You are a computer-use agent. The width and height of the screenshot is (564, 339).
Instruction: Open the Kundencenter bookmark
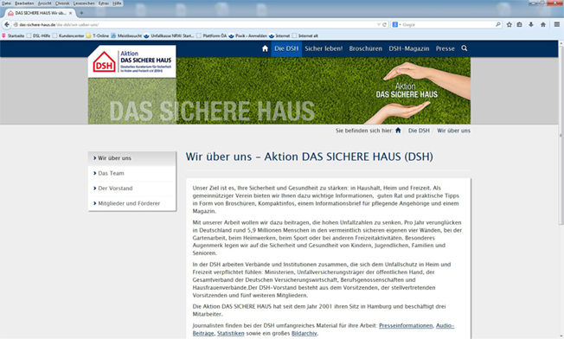(x=68, y=35)
